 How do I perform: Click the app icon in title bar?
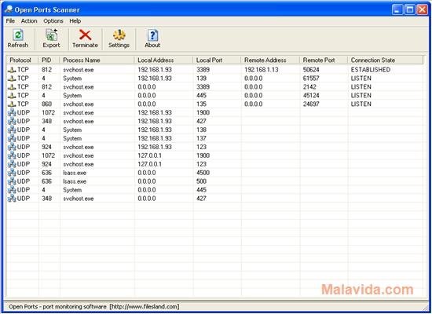pyautogui.click(x=9, y=9)
